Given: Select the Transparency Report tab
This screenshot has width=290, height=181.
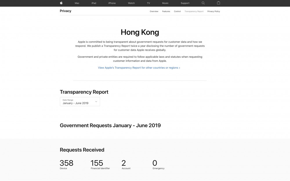Looking at the screenshot, I should [x=194, y=12].
